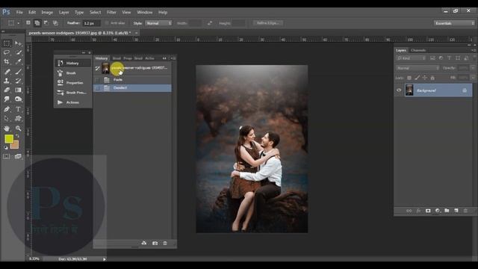Open the Fill dropdown arrow

(473, 78)
